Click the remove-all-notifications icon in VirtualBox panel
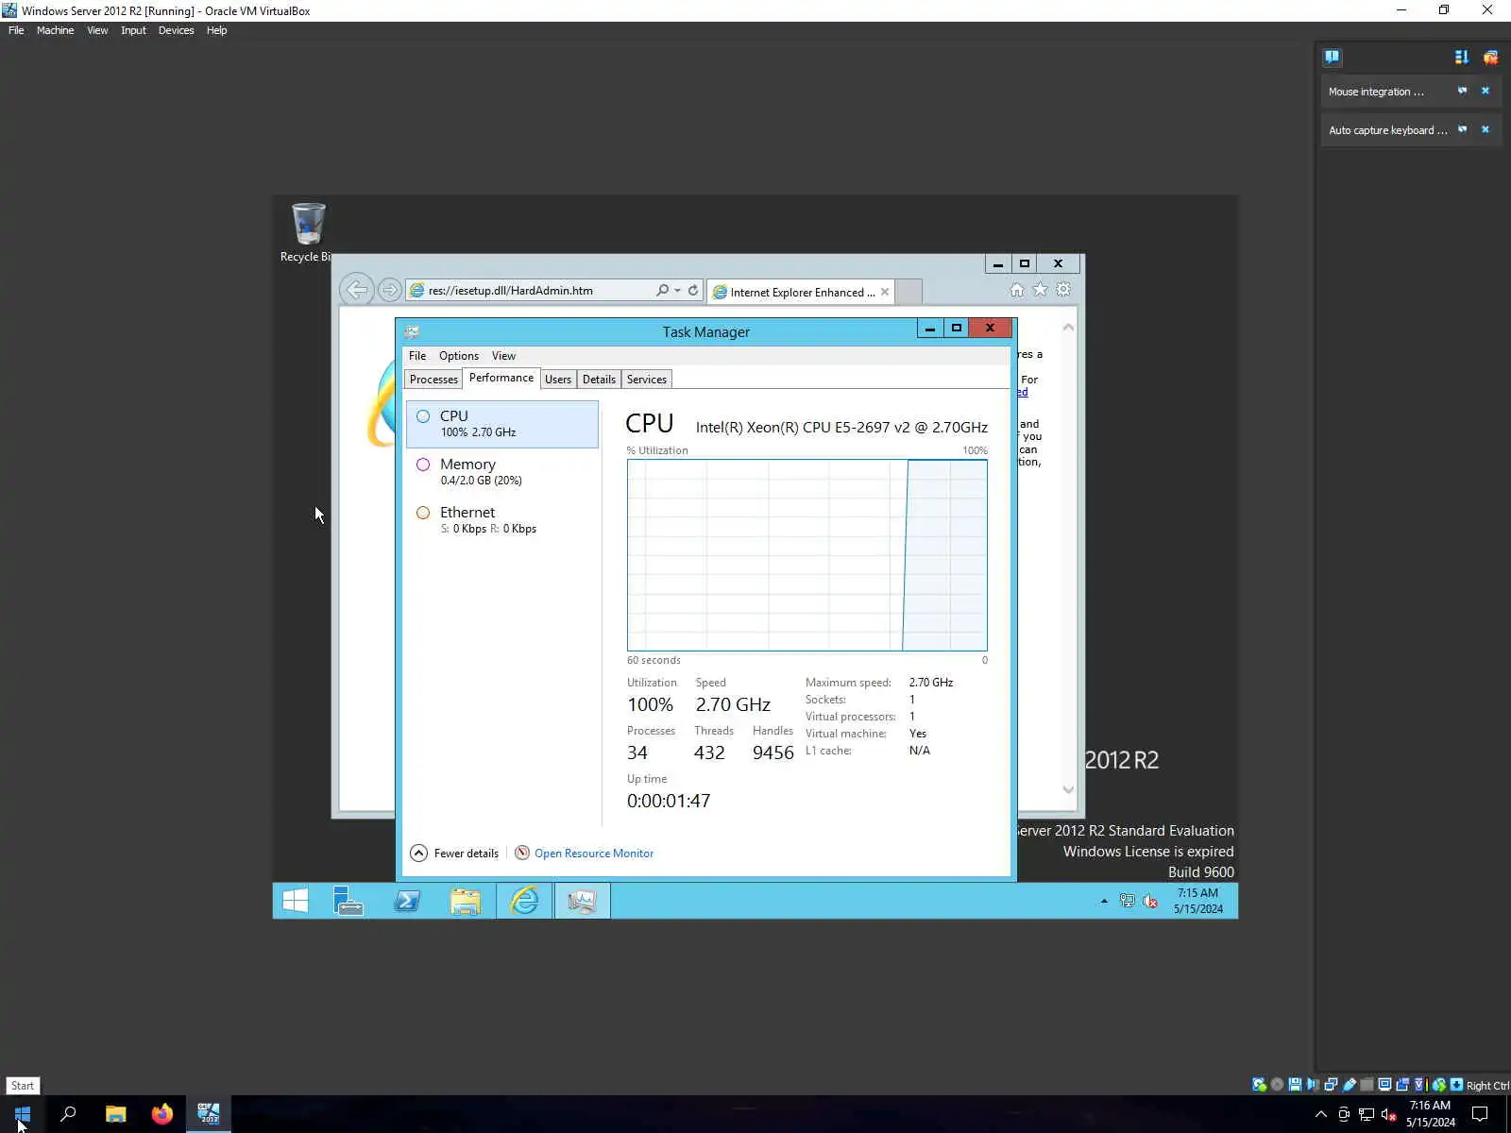1511x1133 pixels. [x=1490, y=57]
